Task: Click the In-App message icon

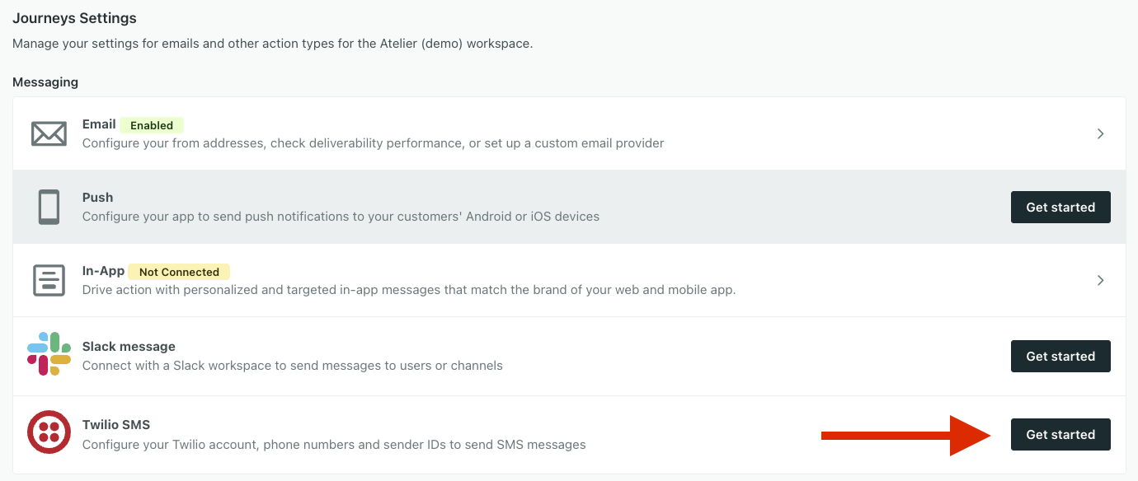Action: (49, 280)
